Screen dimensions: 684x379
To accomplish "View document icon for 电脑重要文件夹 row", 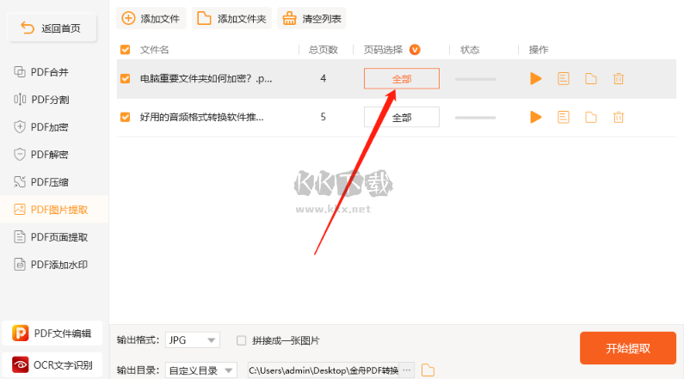I will 564,79.
